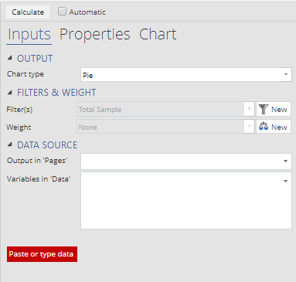Click the New weight button text

click(x=279, y=127)
